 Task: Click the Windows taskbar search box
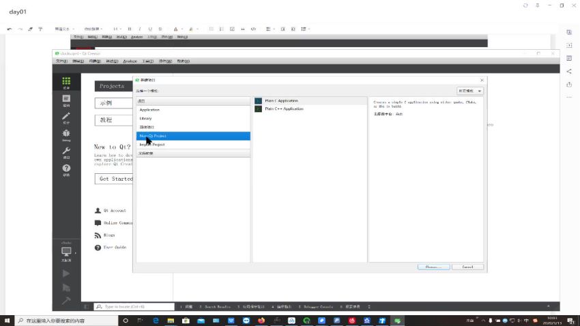pyautogui.click(x=67, y=321)
